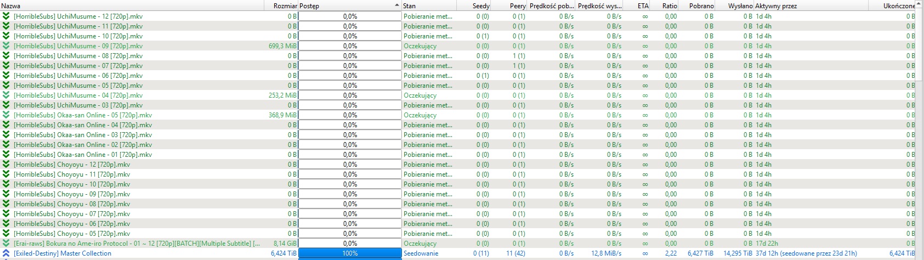The width and height of the screenshot is (924, 260).
Task: Click the '2,22' ratio value
Action: click(x=671, y=253)
